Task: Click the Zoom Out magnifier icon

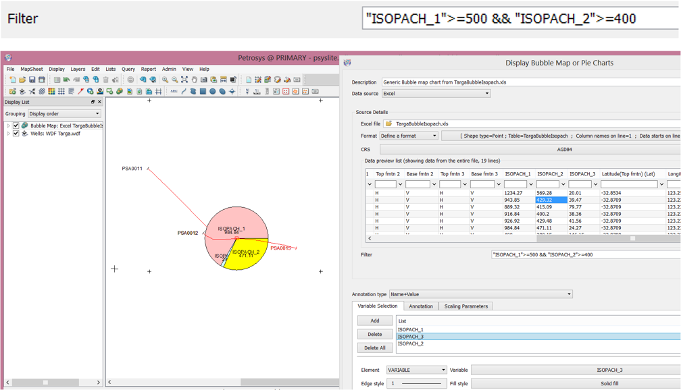Action: tap(174, 80)
